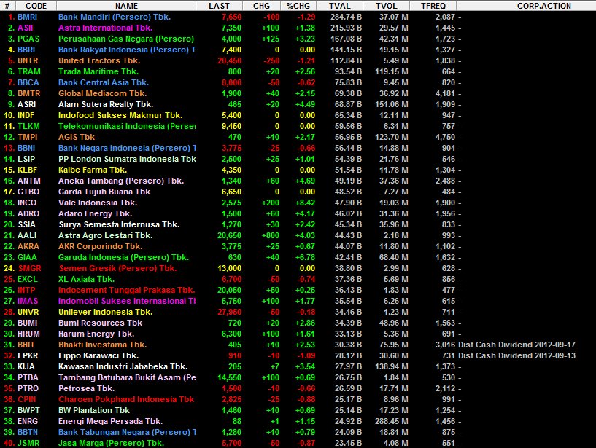Click the TFREQ column header
The width and height of the screenshot is (596, 448).
click(433, 6)
